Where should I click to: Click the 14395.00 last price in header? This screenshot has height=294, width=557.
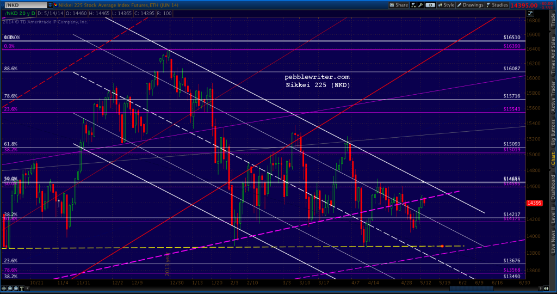524,5
